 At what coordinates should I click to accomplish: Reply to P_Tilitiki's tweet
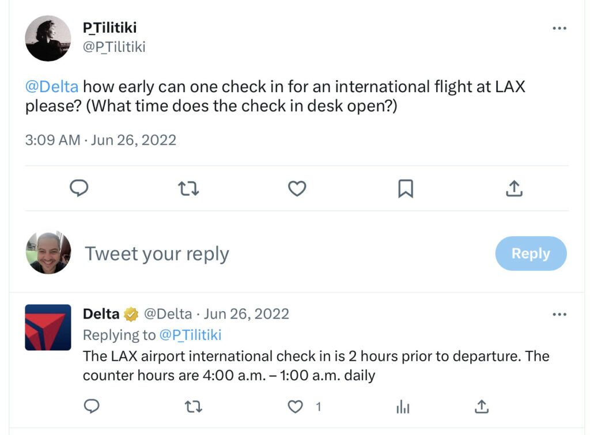tap(79, 188)
